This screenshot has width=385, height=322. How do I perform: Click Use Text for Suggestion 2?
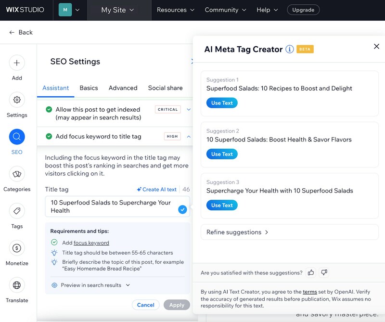pyautogui.click(x=222, y=154)
